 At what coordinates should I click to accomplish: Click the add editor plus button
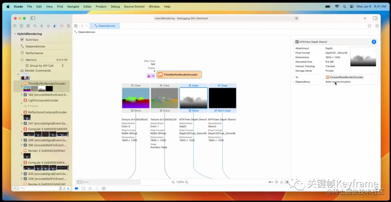pos(365,18)
